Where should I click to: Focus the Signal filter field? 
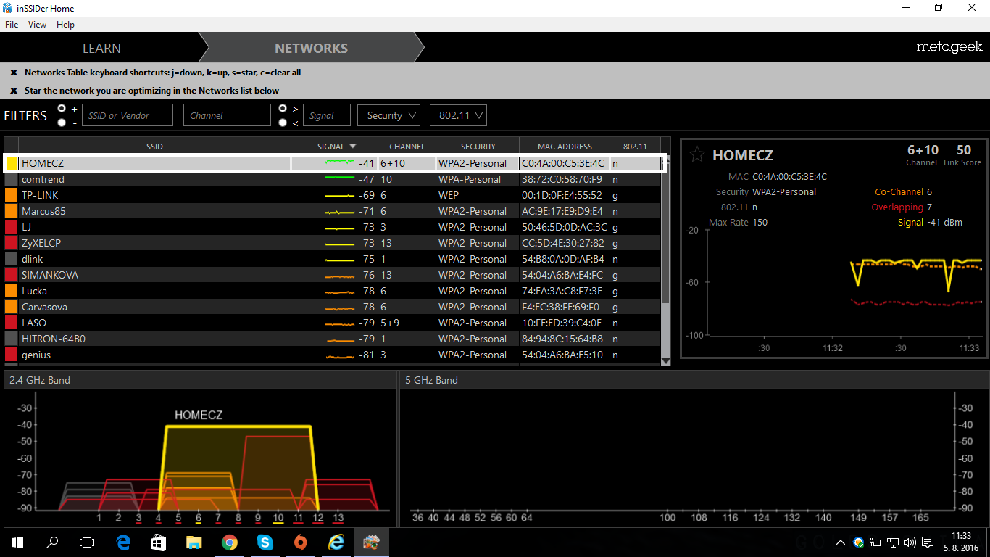pos(326,115)
